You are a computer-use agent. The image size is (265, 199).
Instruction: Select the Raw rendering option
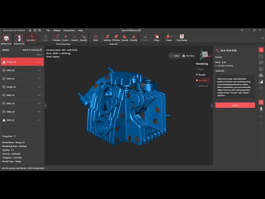click(199, 69)
